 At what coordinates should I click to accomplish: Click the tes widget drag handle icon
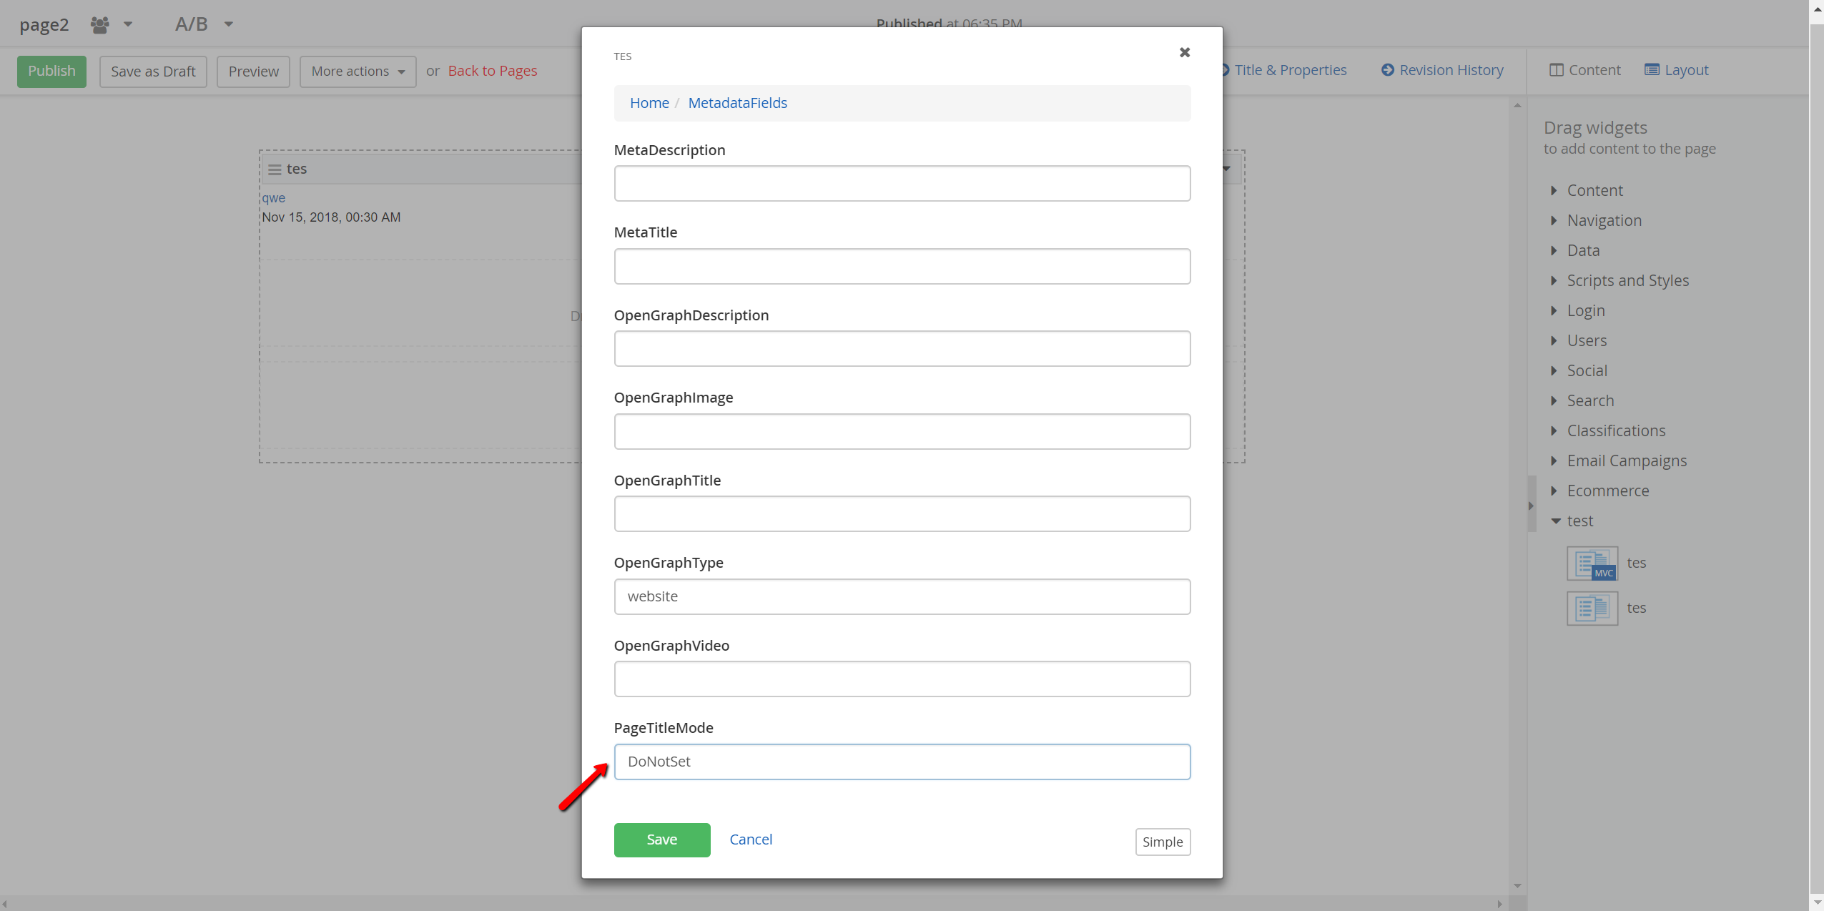[x=275, y=169]
